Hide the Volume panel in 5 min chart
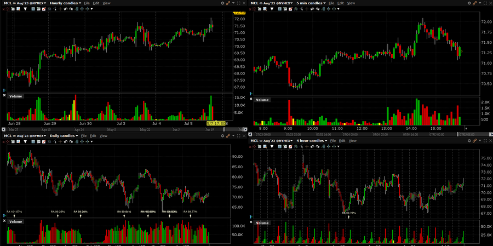The width and height of the screenshot is (493, 246). [x=251, y=100]
